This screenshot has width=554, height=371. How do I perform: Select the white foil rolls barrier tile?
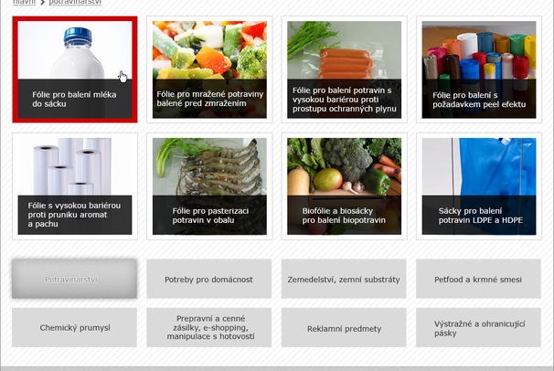click(x=75, y=186)
